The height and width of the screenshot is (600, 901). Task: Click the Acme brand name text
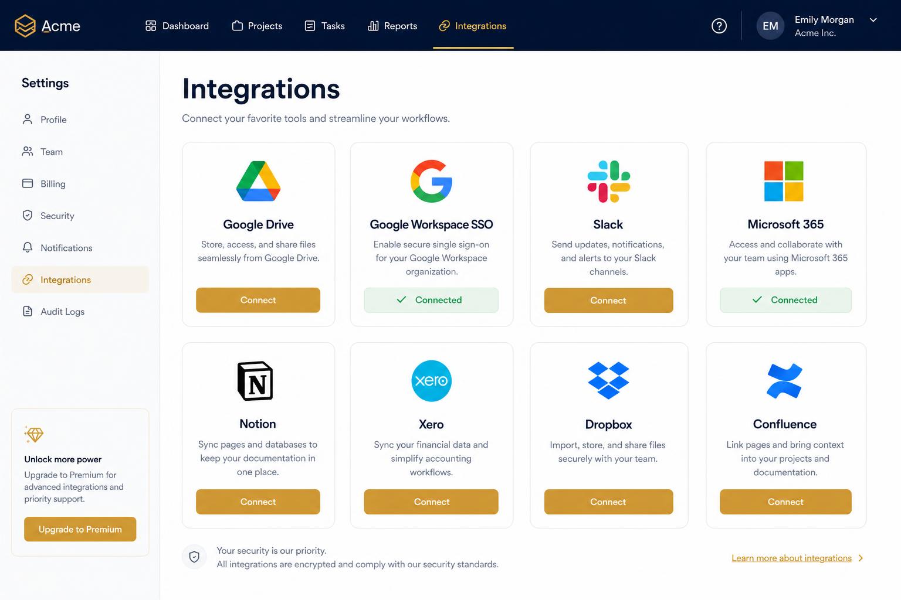tap(61, 26)
